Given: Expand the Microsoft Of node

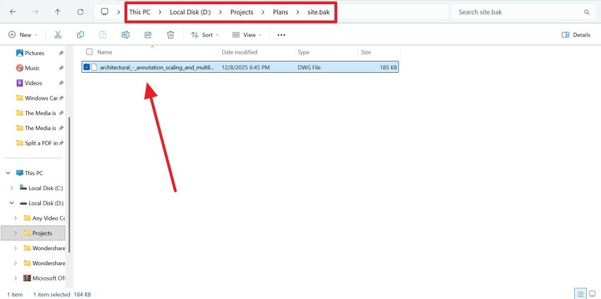Looking at the screenshot, I should pyautogui.click(x=16, y=278).
